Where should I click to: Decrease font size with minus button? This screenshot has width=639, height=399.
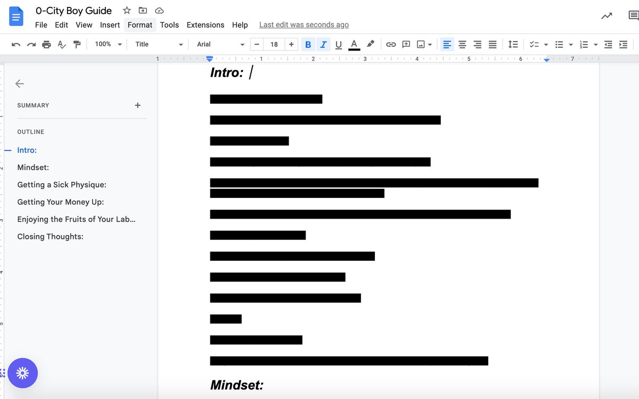[257, 44]
